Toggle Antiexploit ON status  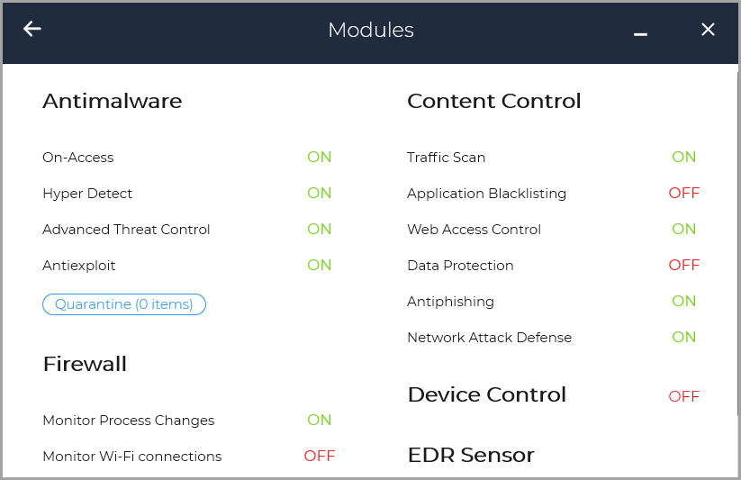pyautogui.click(x=320, y=265)
